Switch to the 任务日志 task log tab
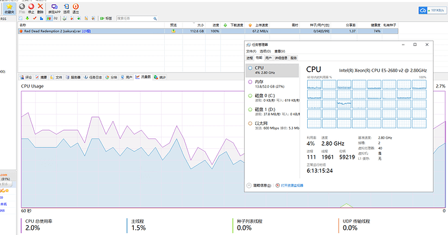This screenshot has height=235, width=448. point(93,77)
